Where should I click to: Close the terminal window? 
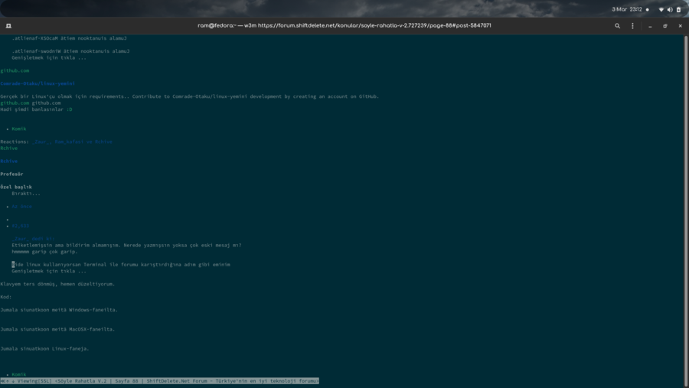(681, 26)
